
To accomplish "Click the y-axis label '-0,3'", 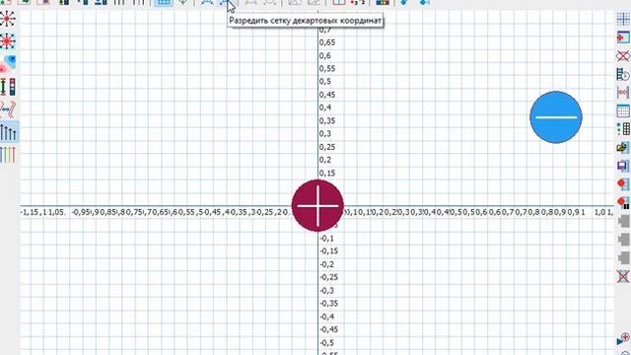I will pyautogui.click(x=326, y=291).
